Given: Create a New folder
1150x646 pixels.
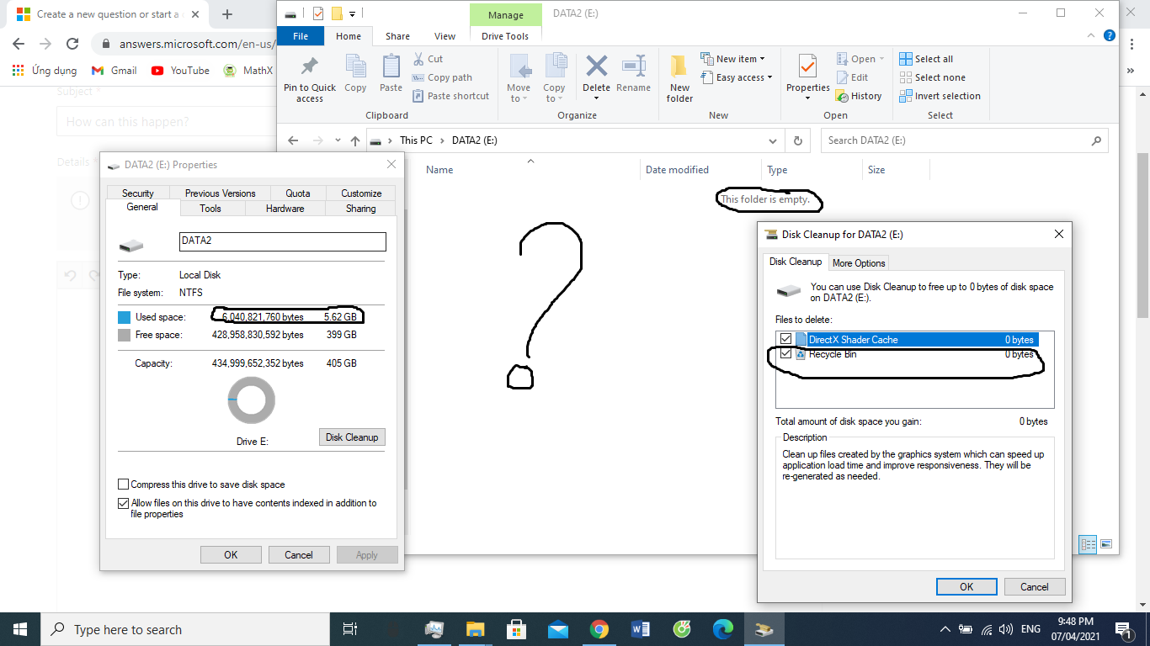Looking at the screenshot, I should coord(679,77).
